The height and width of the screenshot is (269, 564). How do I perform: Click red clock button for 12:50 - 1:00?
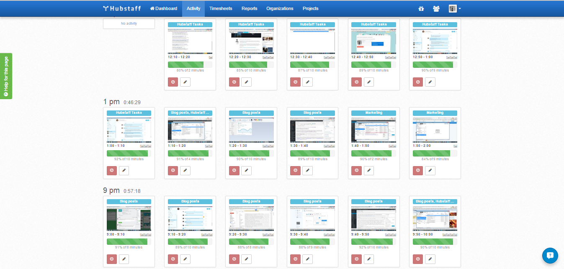418,82
